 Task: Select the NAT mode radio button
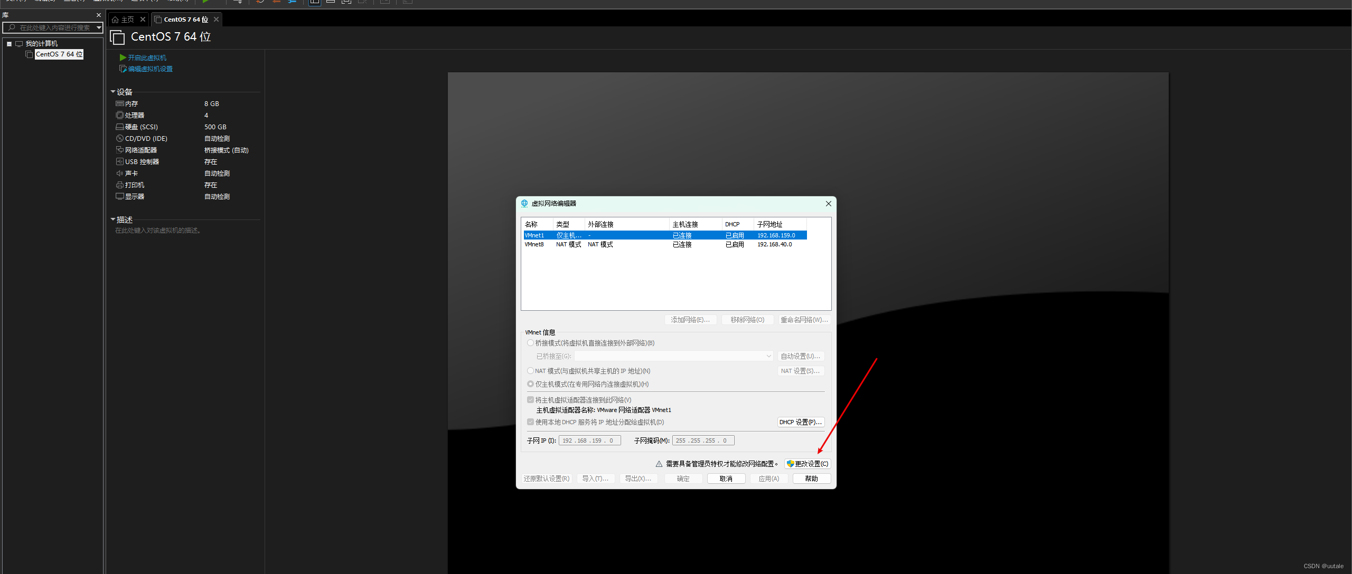[530, 371]
